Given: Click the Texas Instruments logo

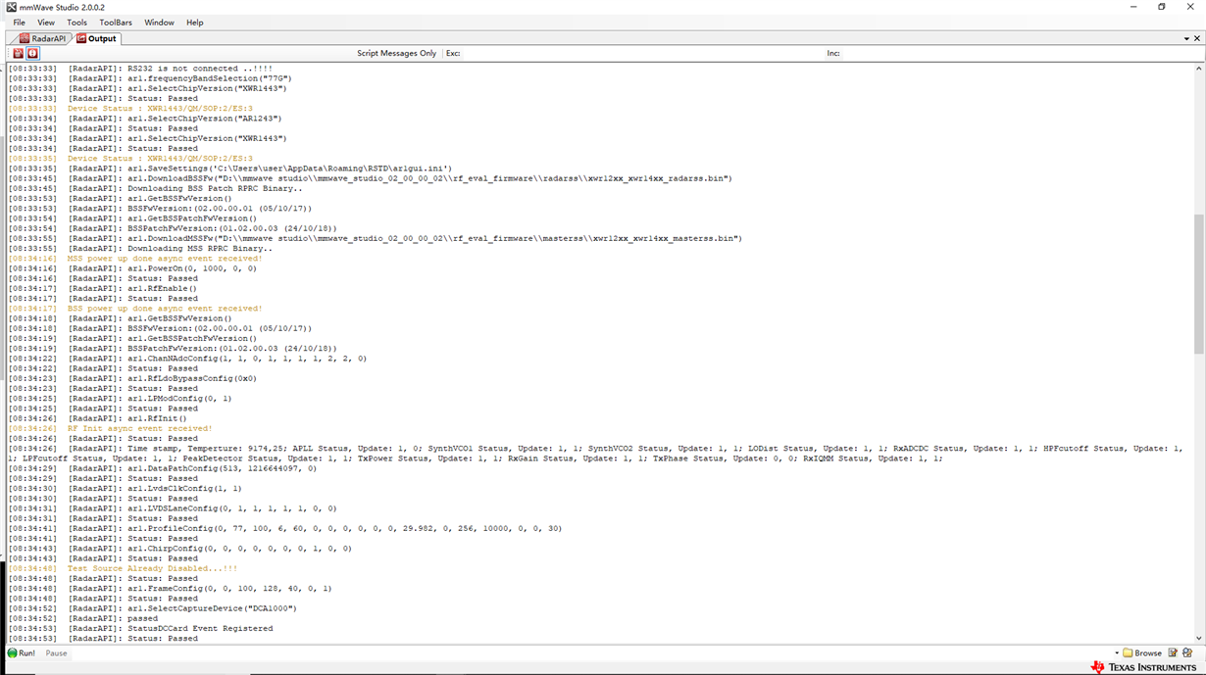Looking at the screenshot, I should click(1143, 667).
